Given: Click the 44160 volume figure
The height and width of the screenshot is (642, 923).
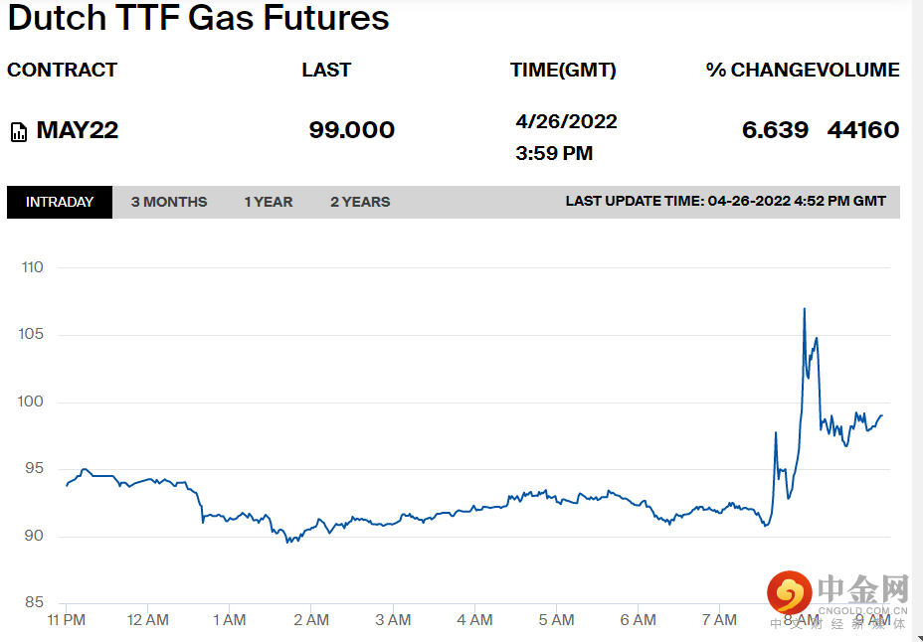Looking at the screenshot, I should [862, 130].
